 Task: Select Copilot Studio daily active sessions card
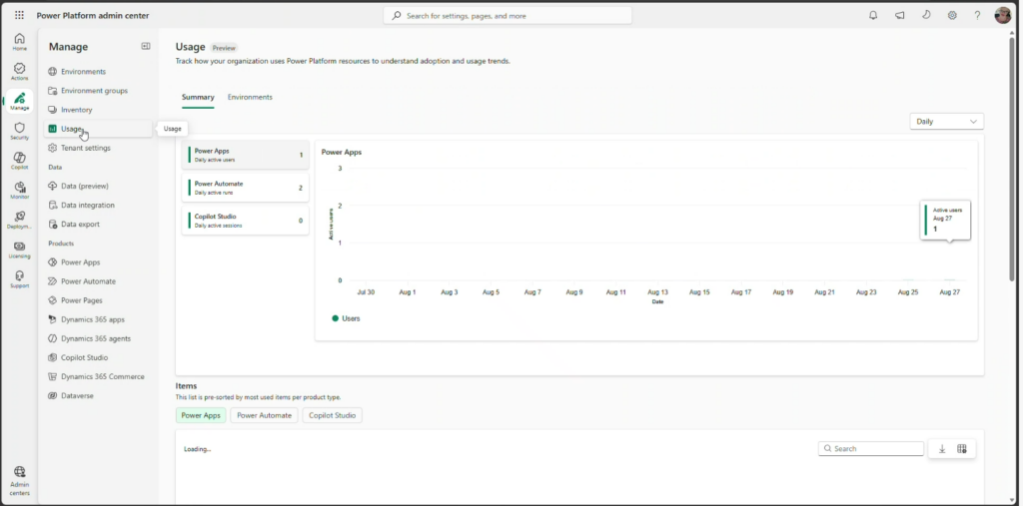[x=246, y=221]
